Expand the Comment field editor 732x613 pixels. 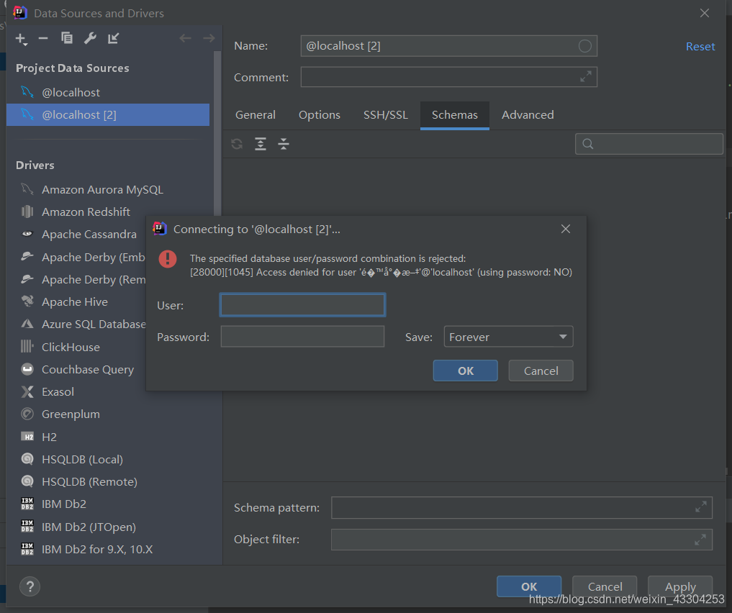[586, 76]
